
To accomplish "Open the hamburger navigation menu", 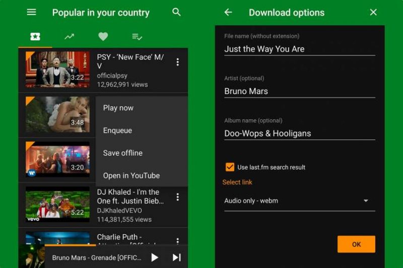I will pos(31,12).
